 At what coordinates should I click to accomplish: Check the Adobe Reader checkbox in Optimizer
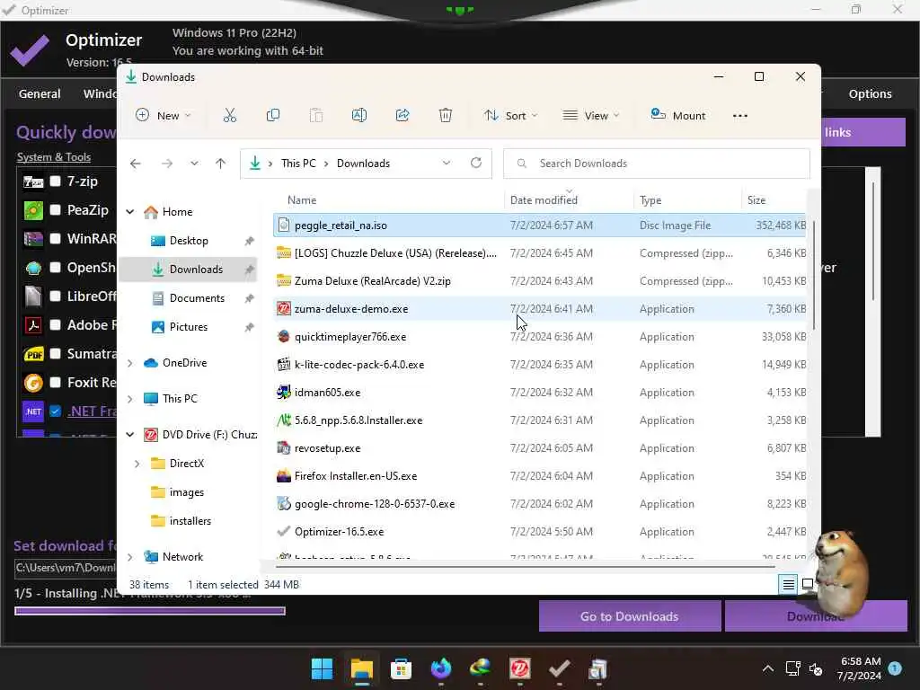pos(55,324)
